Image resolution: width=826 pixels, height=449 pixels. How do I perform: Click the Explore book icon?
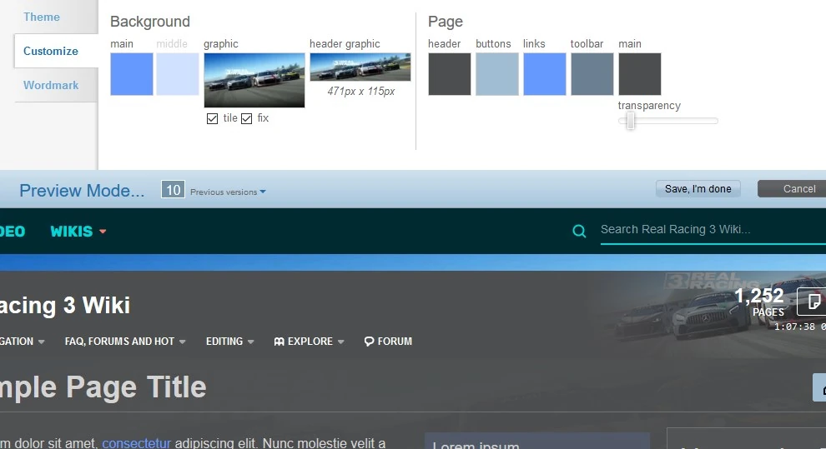[x=279, y=342]
